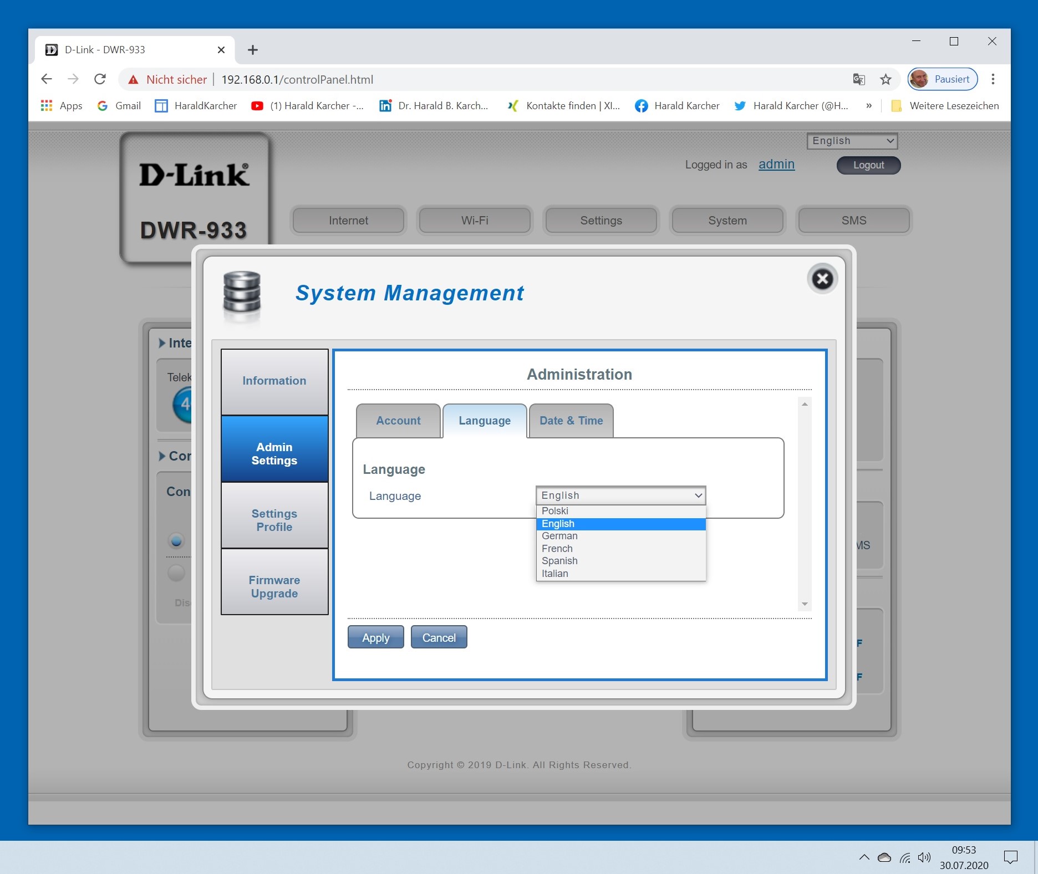1038x874 pixels.
Task: Cancel the administration changes
Action: [439, 637]
